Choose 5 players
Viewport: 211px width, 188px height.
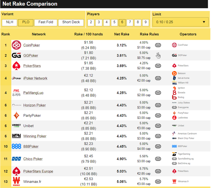coord(114,23)
